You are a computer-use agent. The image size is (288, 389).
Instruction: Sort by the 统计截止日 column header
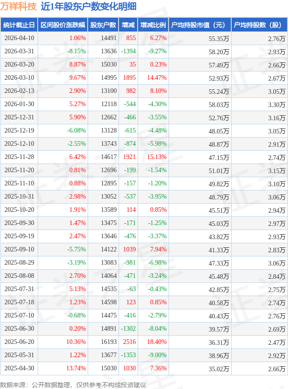[19, 25]
